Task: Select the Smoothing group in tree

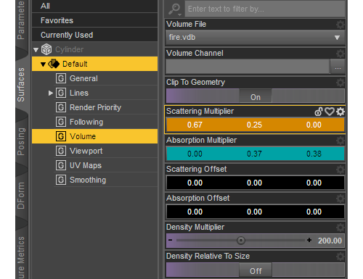Action: 88,180
